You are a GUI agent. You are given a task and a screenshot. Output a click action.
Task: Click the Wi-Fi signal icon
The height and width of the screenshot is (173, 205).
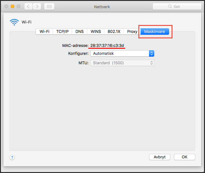click(14, 22)
